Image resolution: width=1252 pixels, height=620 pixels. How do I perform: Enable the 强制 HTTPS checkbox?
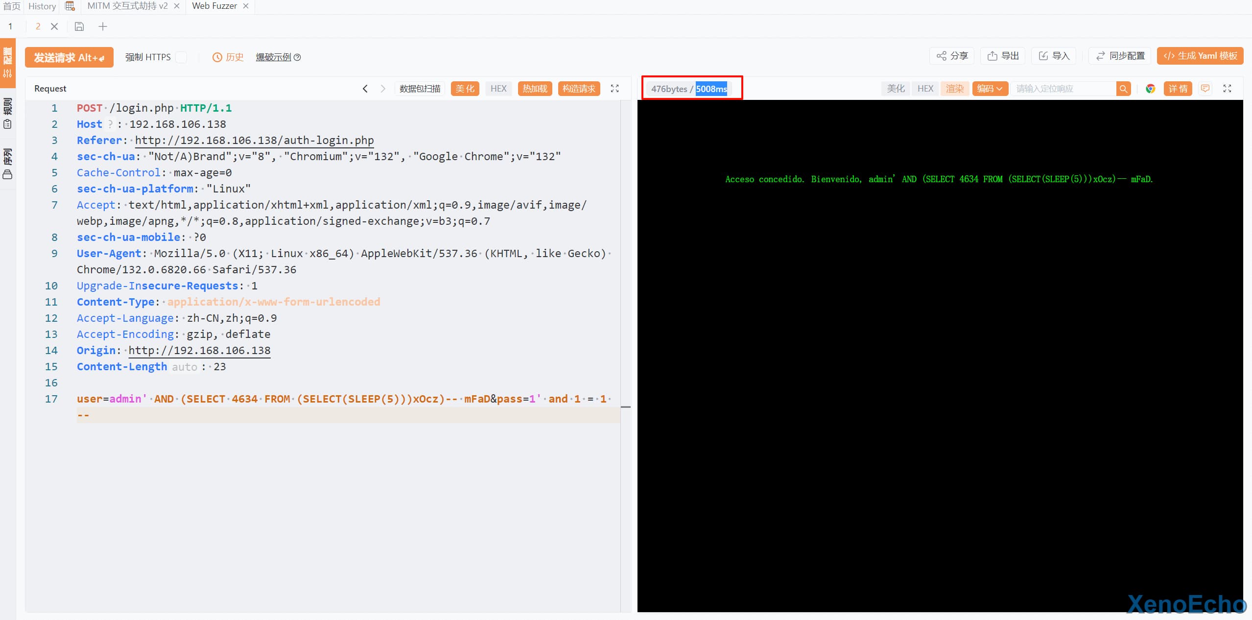click(181, 57)
